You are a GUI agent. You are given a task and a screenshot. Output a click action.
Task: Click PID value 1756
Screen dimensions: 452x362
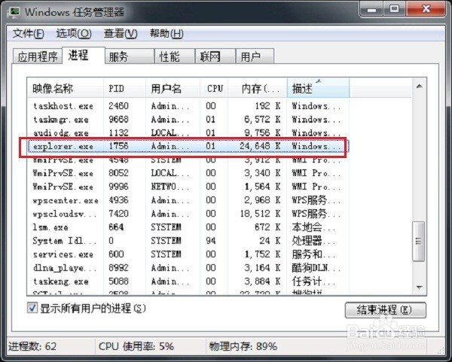coord(118,146)
